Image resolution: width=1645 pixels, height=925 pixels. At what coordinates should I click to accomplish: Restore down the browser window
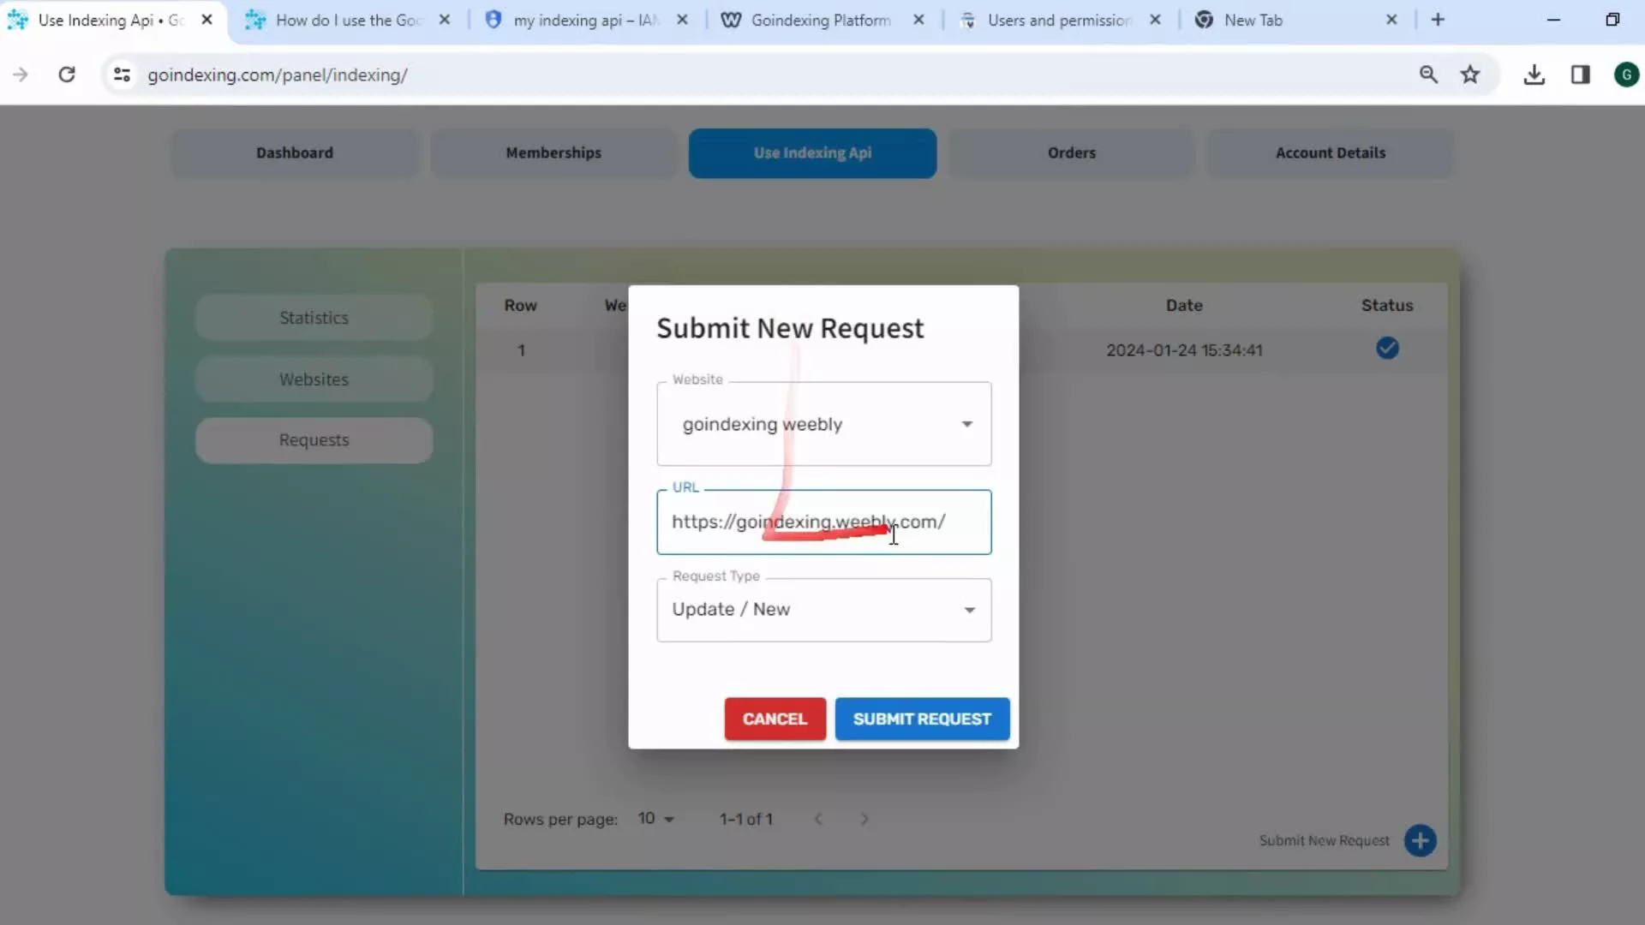pyautogui.click(x=1612, y=20)
